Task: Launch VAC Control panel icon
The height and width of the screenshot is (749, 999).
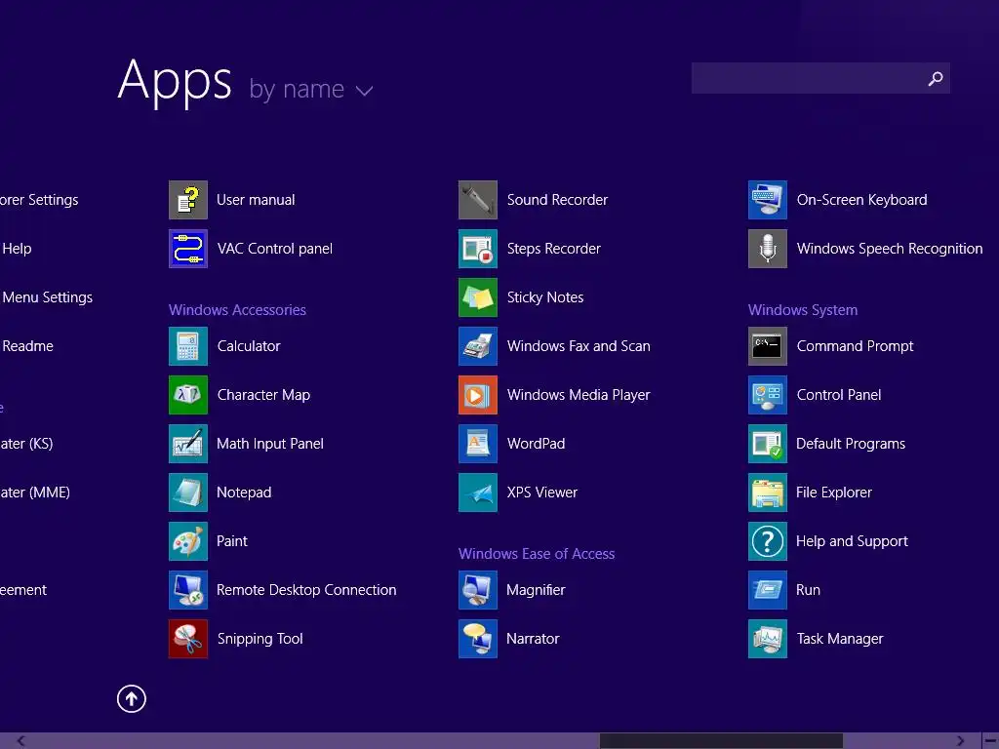Action: [188, 249]
